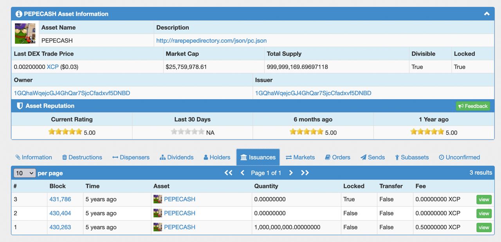Click the shield icon beside Asset Reputation
The width and height of the screenshot is (501, 242).
click(20, 106)
